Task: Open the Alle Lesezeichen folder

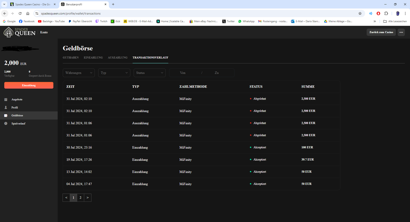Action: tap(395, 21)
